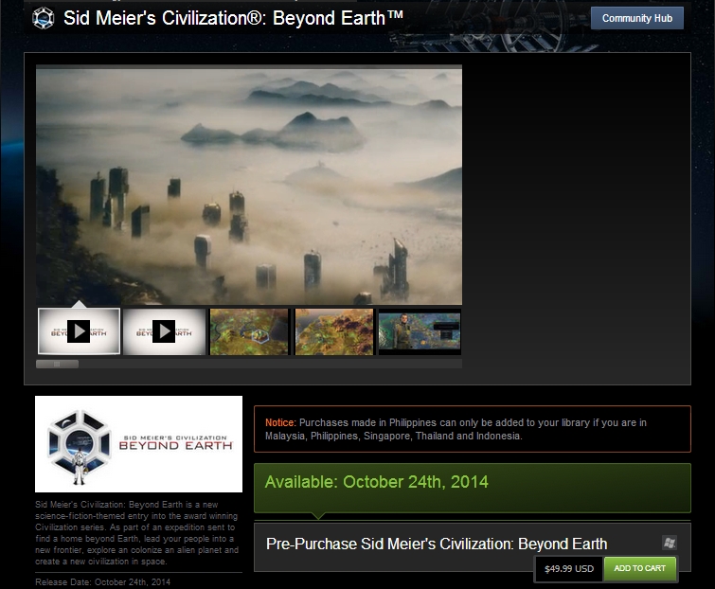Click the Pre-Purchase Beyond Earth heading

[x=437, y=544]
